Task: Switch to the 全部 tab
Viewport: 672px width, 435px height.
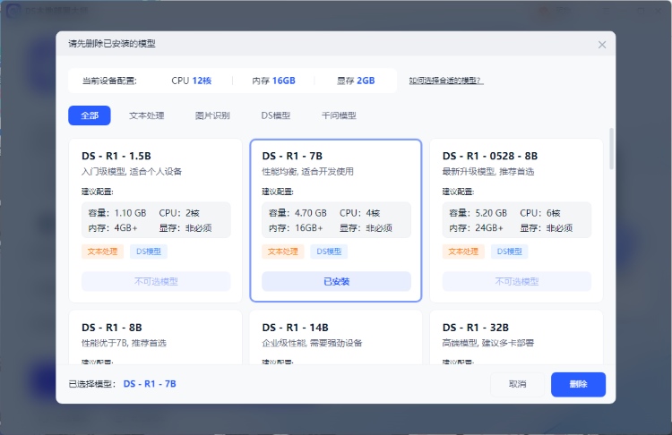Action: [90, 115]
